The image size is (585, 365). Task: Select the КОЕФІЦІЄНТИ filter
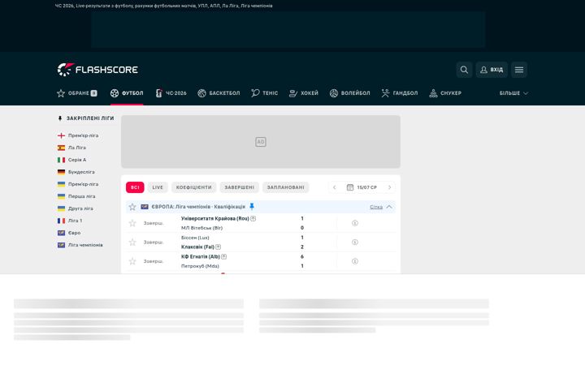point(194,187)
